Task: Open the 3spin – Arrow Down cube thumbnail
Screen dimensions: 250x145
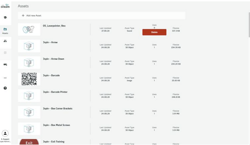Action: tap(29, 63)
